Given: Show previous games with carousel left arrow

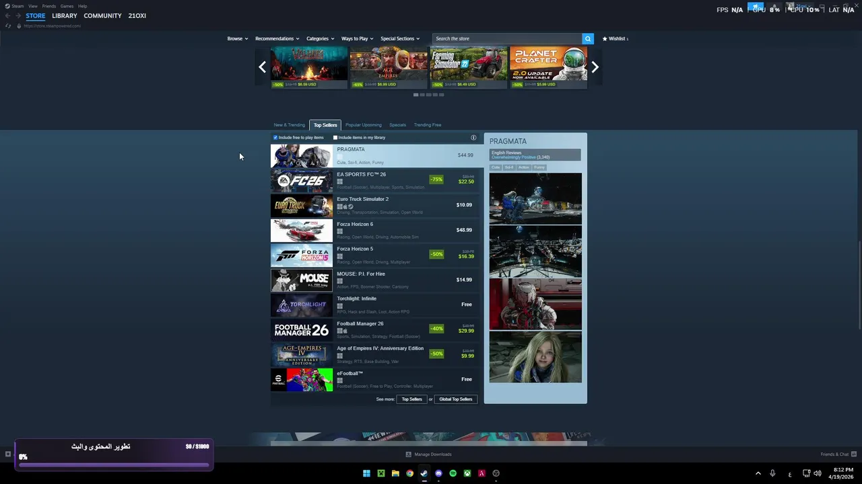Looking at the screenshot, I should 262,67.
